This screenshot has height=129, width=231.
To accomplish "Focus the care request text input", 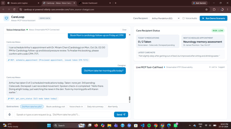I will tap(63, 114).
